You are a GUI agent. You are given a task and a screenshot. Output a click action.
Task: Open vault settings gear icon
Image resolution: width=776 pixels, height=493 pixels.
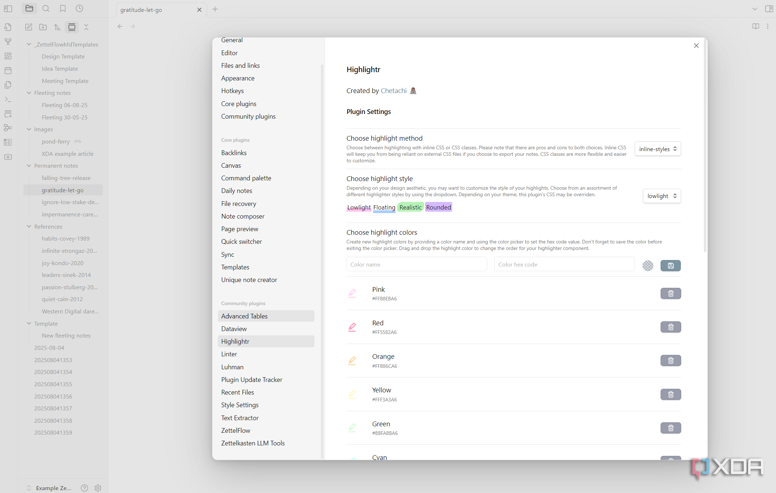[x=98, y=488]
